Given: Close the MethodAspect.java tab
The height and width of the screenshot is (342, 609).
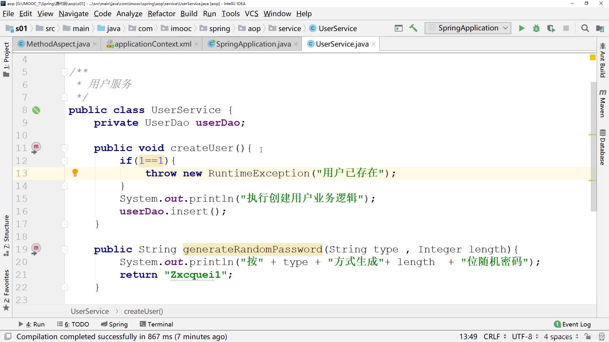Looking at the screenshot, I should click(95, 44).
